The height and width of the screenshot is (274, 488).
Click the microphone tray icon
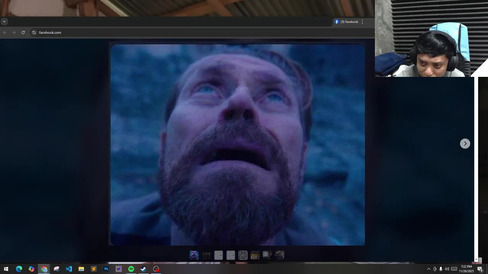click(x=441, y=269)
